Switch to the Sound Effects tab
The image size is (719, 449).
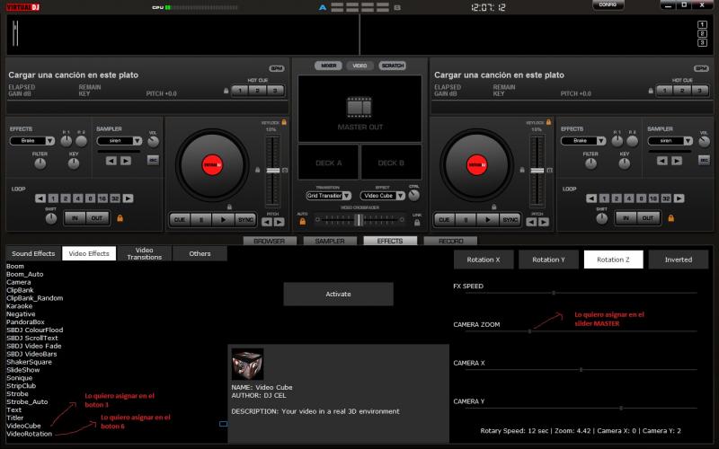point(33,254)
